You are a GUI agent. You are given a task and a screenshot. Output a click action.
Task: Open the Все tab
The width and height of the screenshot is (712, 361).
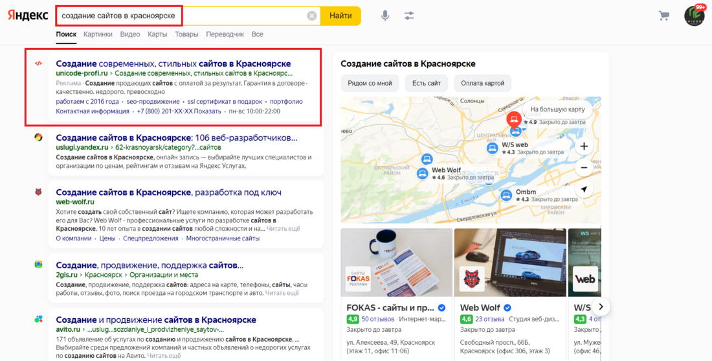(x=258, y=34)
